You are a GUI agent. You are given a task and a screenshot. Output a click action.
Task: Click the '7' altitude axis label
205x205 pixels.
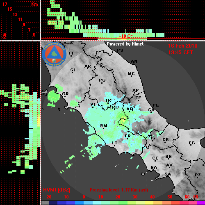[x=29, y=30]
